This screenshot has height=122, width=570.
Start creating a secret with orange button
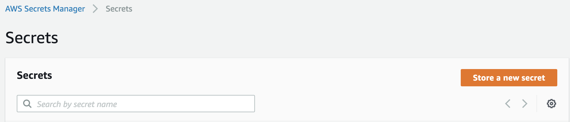509,78
